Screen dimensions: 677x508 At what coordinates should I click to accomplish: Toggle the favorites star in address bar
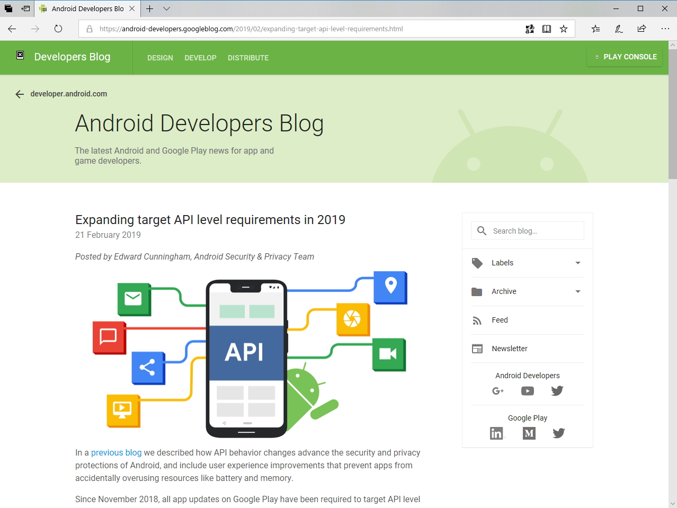564,29
